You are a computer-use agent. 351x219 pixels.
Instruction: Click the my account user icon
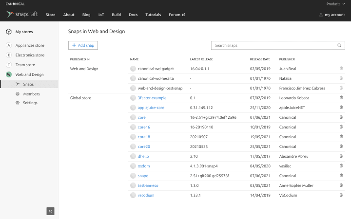321,15
